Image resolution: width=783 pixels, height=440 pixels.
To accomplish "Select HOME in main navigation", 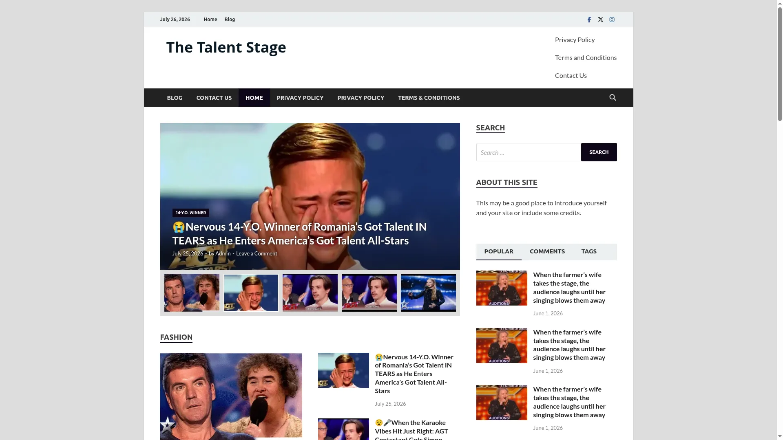I will 254,98.
